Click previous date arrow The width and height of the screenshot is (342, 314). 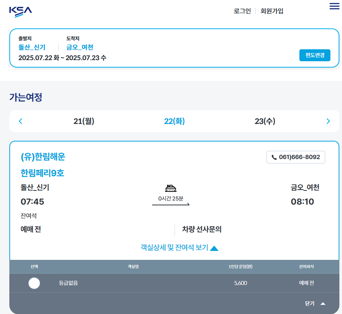21,121
